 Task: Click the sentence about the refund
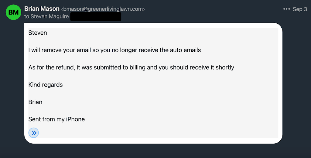tap(131, 67)
